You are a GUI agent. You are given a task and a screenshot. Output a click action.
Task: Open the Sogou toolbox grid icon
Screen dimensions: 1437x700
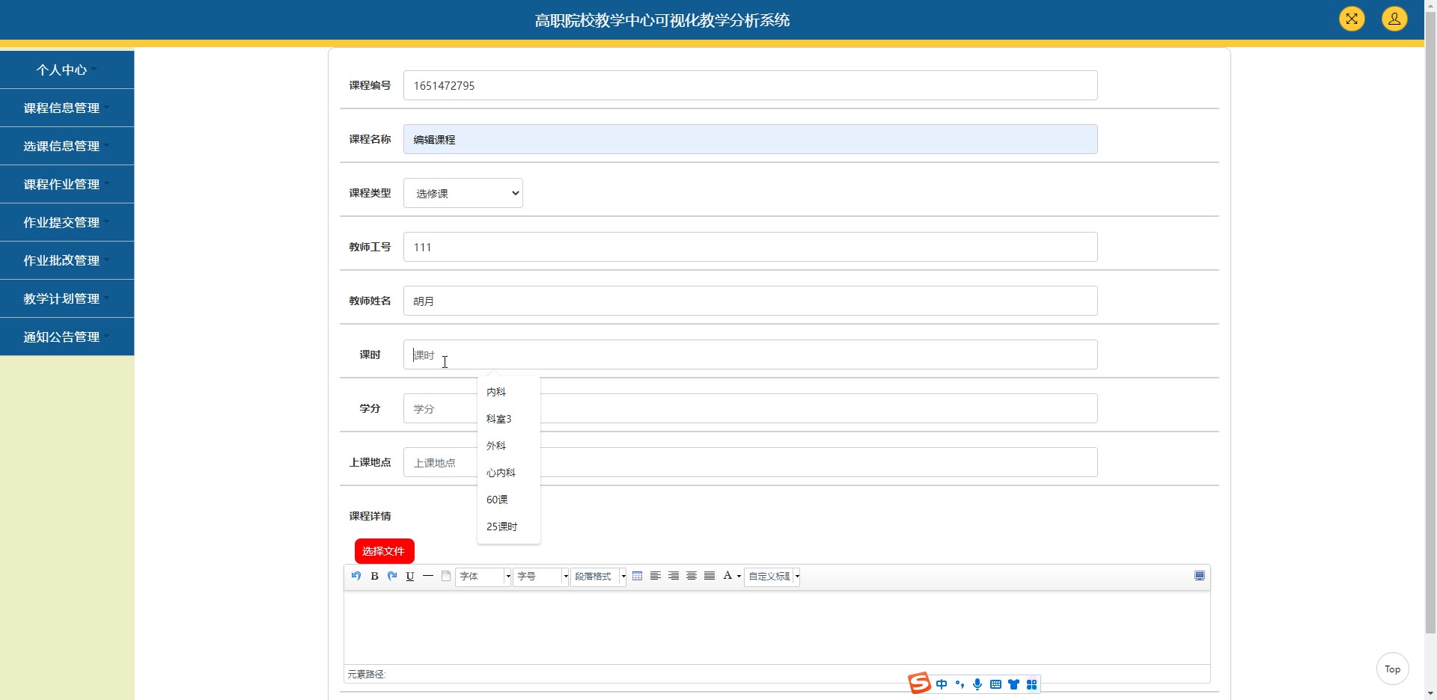(1031, 684)
